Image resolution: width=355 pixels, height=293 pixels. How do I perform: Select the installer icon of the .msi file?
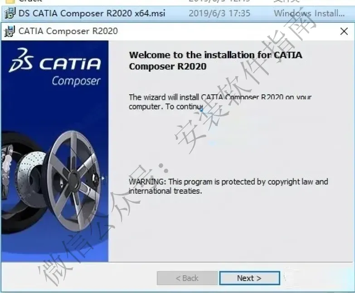[10, 13]
